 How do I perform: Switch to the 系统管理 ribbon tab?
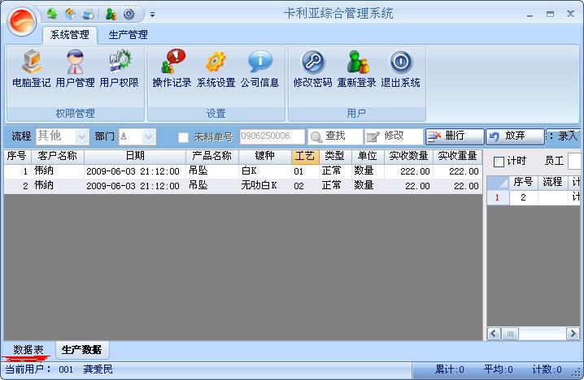70,35
